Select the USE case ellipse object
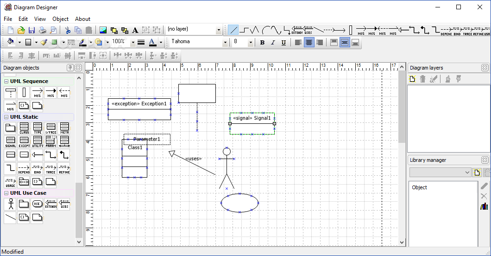The image size is (491, 256). click(x=37, y=204)
